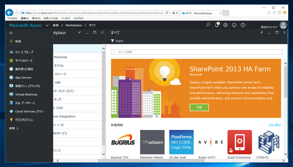The width and height of the screenshot is (293, 167).
Task: Select モバイル category in Marketplace list
Action: [78, 66]
